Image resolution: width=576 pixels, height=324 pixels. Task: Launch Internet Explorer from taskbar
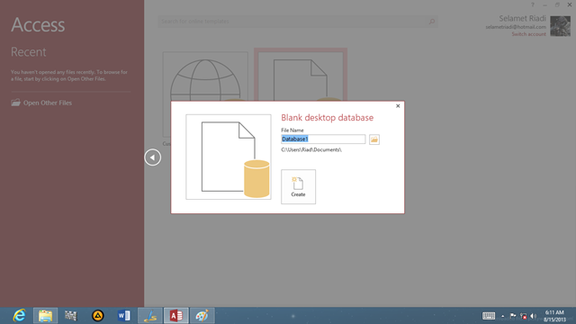coord(19,316)
